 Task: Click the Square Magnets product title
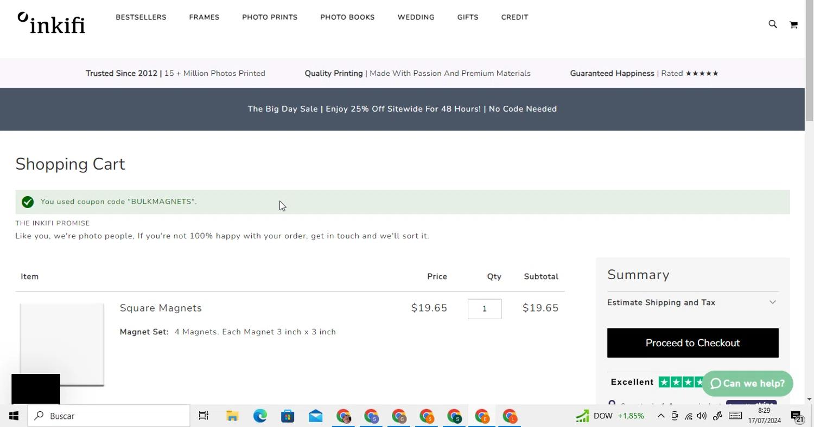(161, 308)
